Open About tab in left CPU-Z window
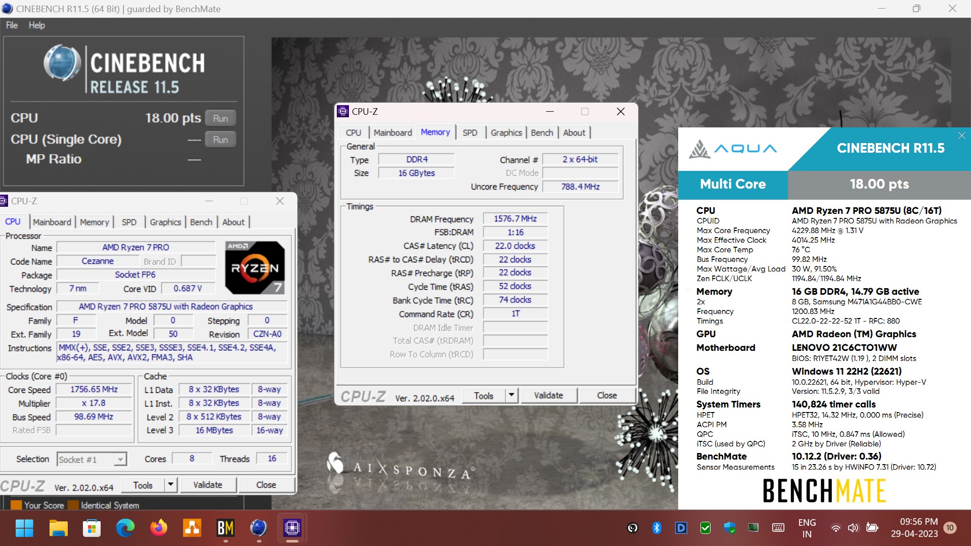The image size is (971, 546). 233,222
